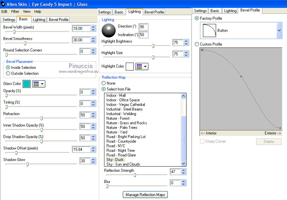Decrease Shadow Glow with down arrow
Viewport: 287px width, 200px height.
coord(93,162)
